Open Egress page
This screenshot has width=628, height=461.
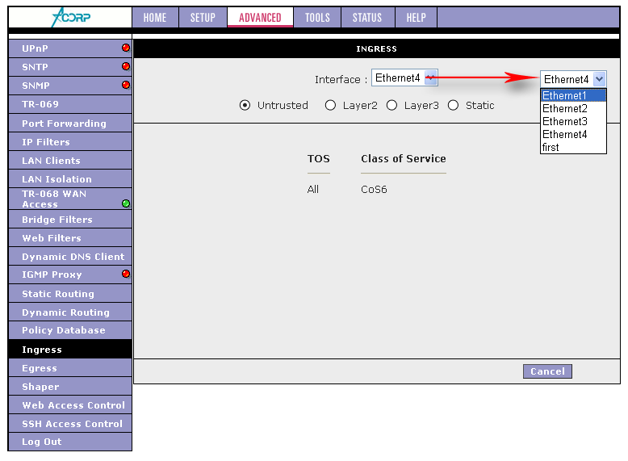70,367
